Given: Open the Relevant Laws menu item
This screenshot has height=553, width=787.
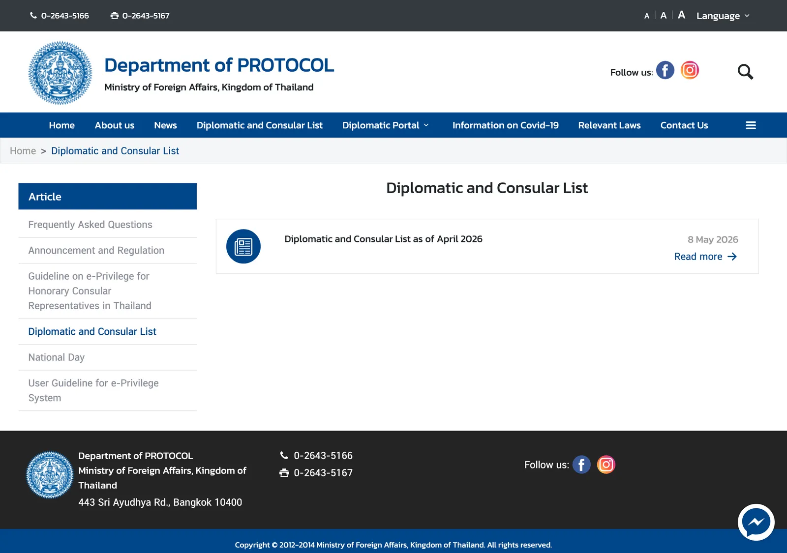Looking at the screenshot, I should pyautogui.click(x=609, y=125).
